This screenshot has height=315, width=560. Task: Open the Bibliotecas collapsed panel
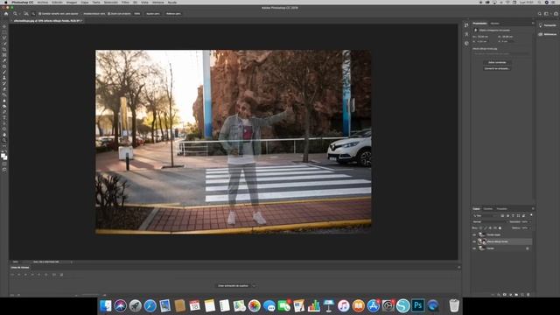point(548,34)
